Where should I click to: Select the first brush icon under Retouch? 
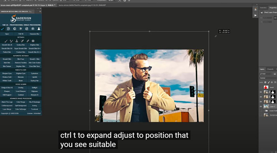[5, 41]
